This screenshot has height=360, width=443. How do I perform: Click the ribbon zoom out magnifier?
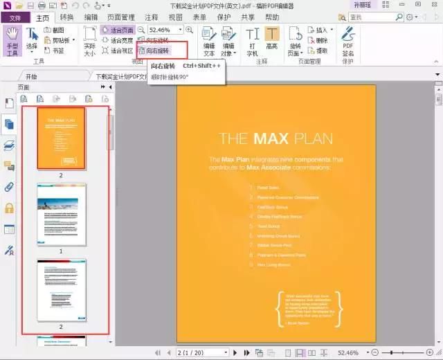141,30
